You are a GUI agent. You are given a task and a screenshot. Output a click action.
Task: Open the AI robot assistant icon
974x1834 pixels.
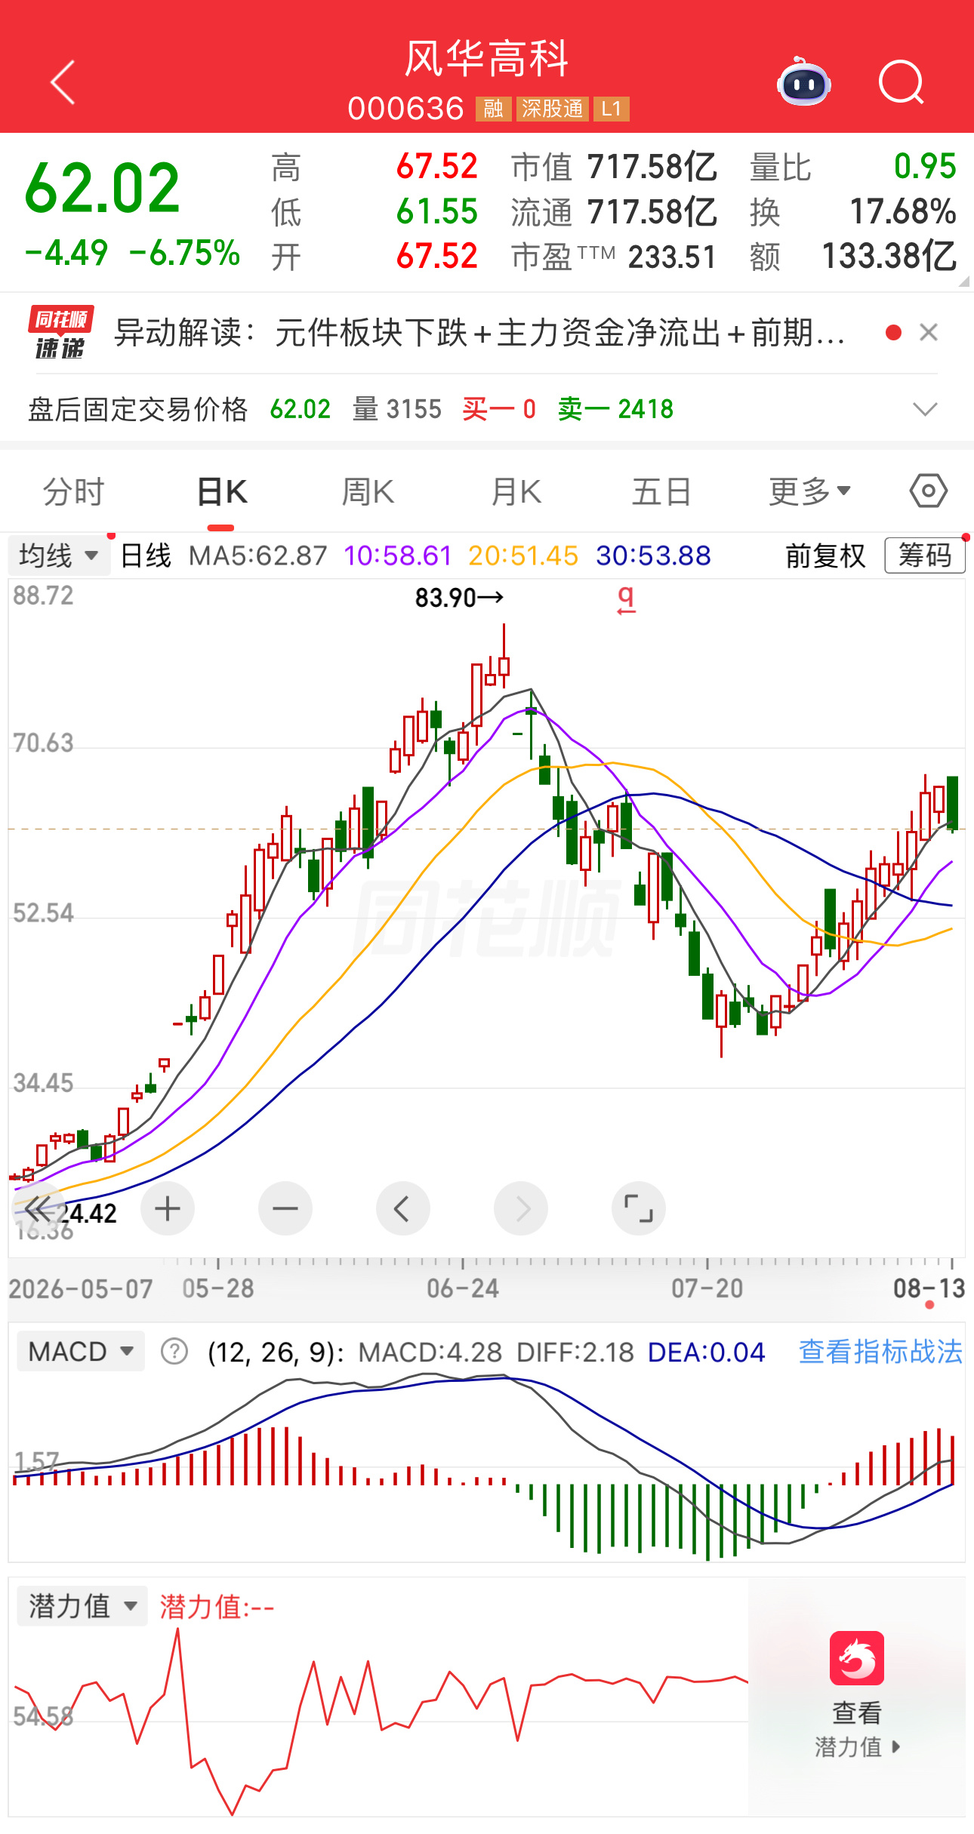point(804,82)
